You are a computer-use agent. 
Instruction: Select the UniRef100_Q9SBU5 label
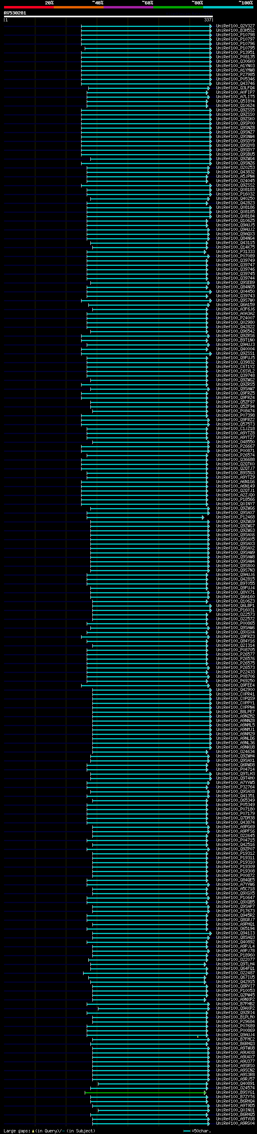click(235, 154)
